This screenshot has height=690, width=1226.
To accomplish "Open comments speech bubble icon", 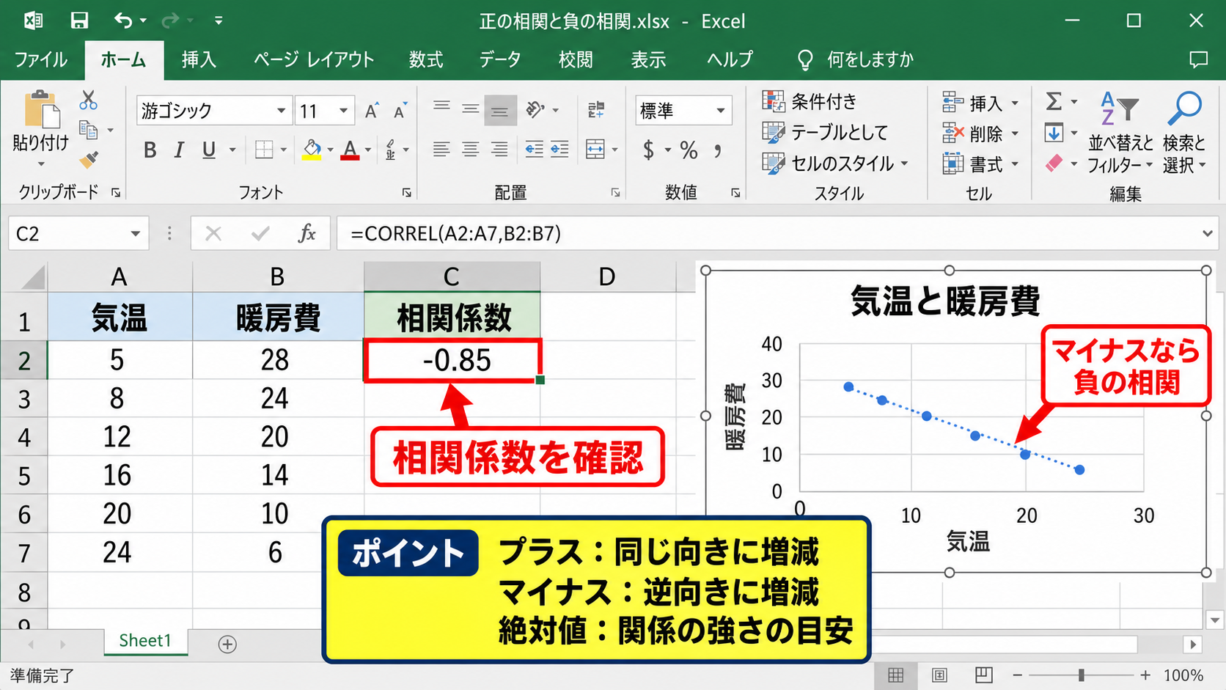I will pyautogui.click(x=1198, y=59).
